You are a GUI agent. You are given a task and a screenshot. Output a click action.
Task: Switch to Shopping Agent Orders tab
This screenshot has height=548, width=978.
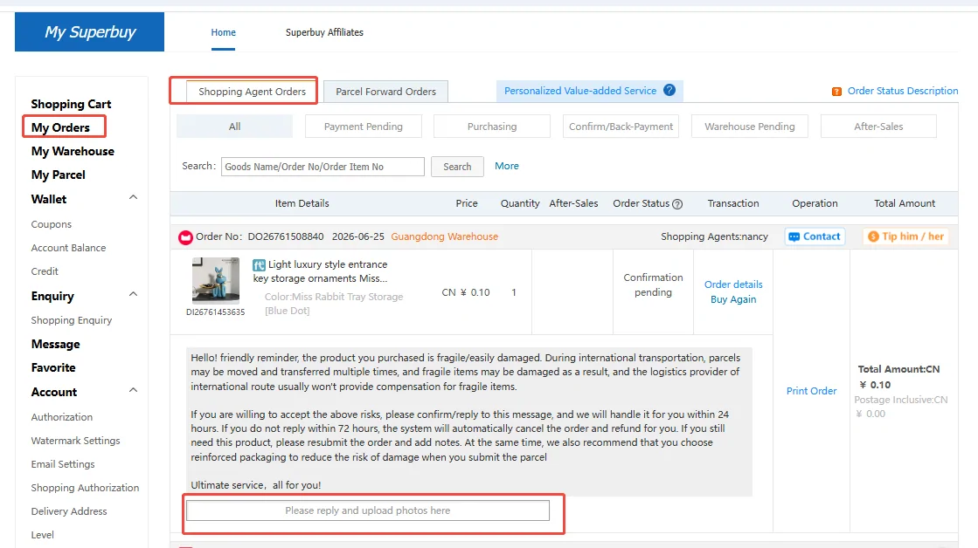(x=252, y=92)
